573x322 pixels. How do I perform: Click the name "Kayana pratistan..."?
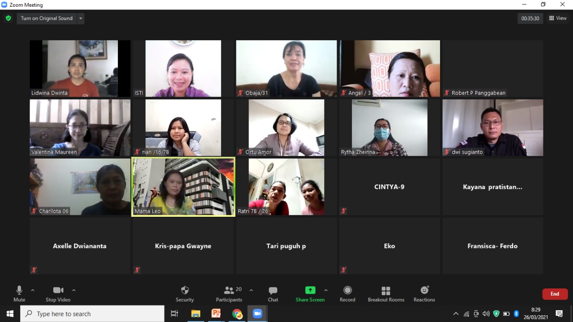point(492,187)
